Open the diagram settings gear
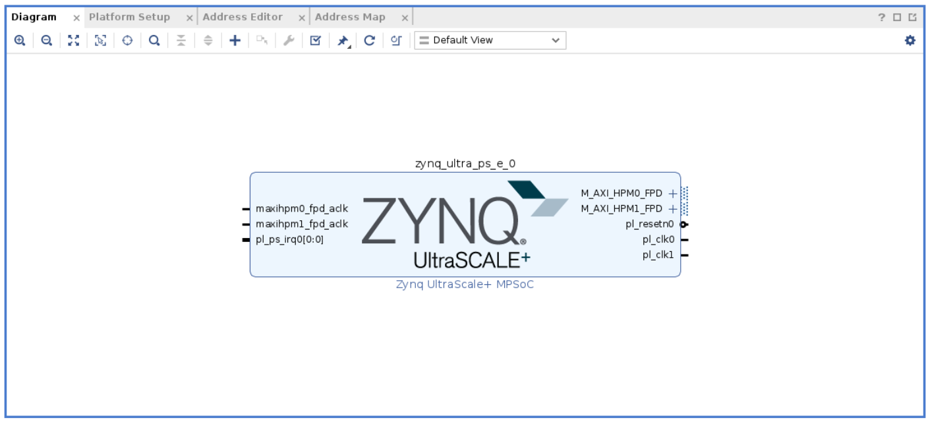The height and width of the screenshot is (422, 928). [910, 40]
